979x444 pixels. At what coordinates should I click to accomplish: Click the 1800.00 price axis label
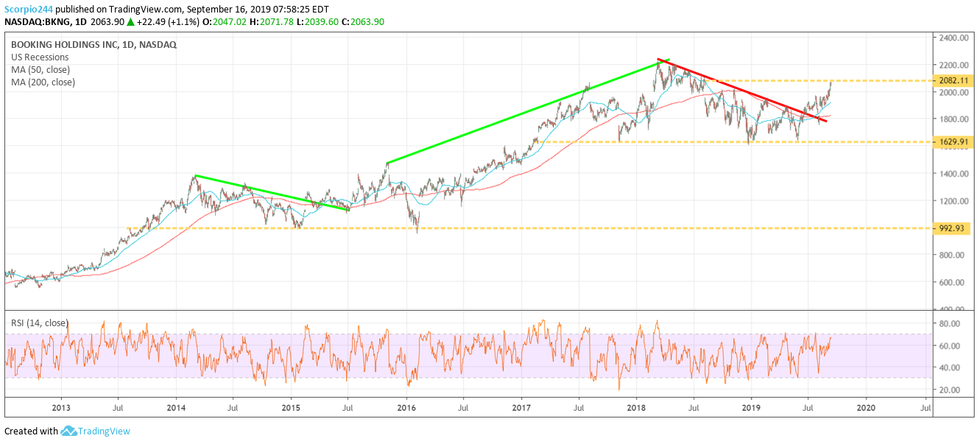953,119
